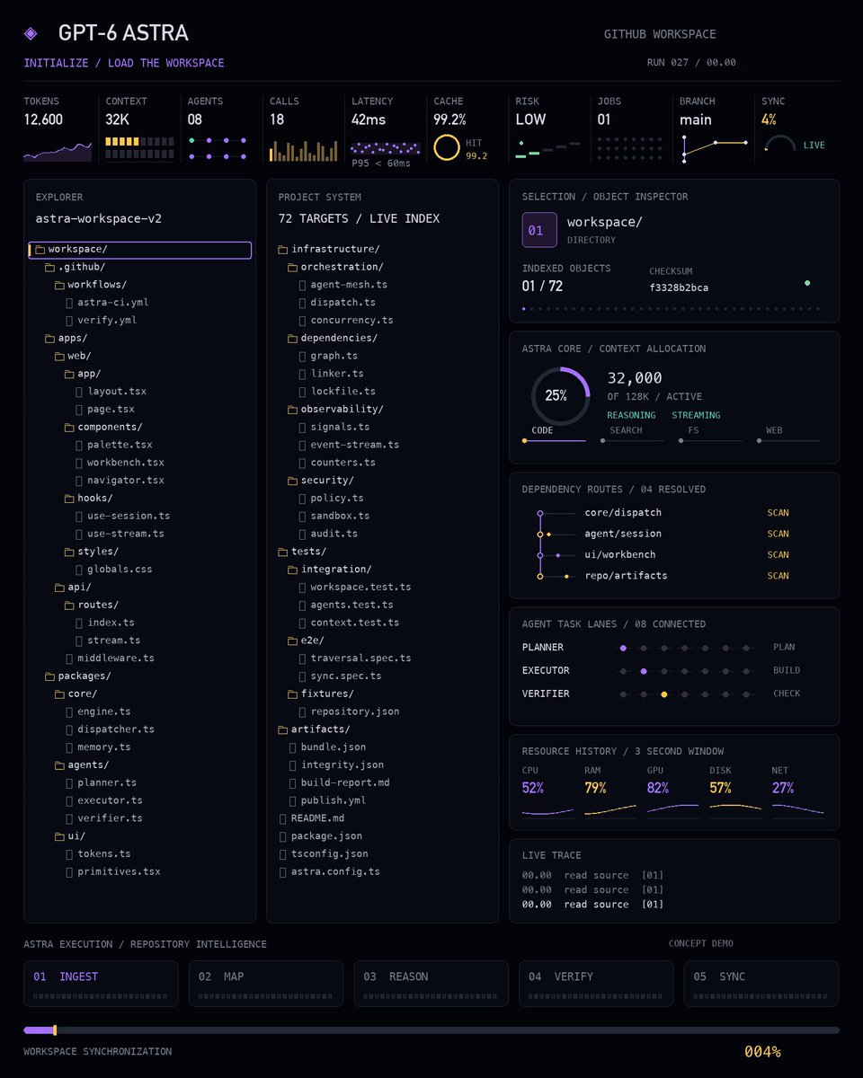The height and width of the screenshot is (1078, 863).
Task: Click the CONTEXT 32K block meter
Action: coord(139,148)
